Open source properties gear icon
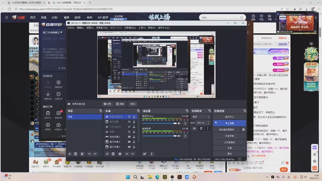This screenshot has width=322, height=181. (120, 154)
